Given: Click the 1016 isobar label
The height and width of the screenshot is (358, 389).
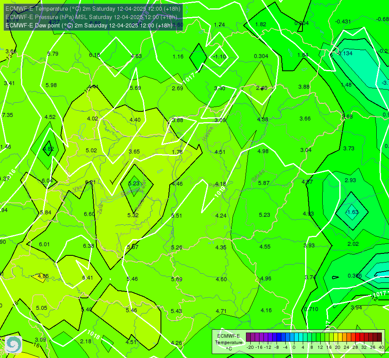Looking at the screenshot, I should pyautogui.click(x=10, y=175).
